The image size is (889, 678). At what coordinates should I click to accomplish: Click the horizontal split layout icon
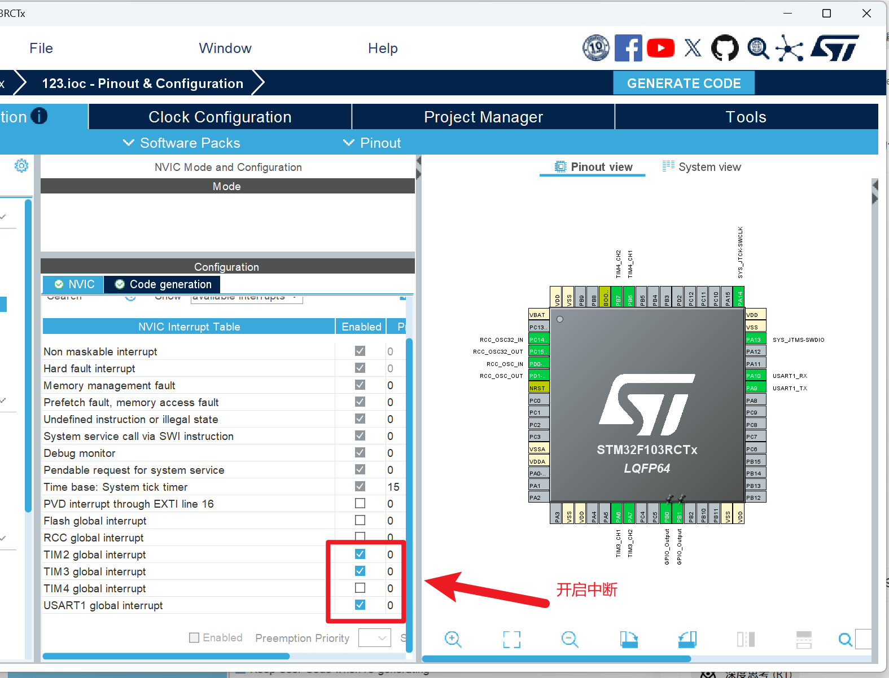(x=804, y=639)
